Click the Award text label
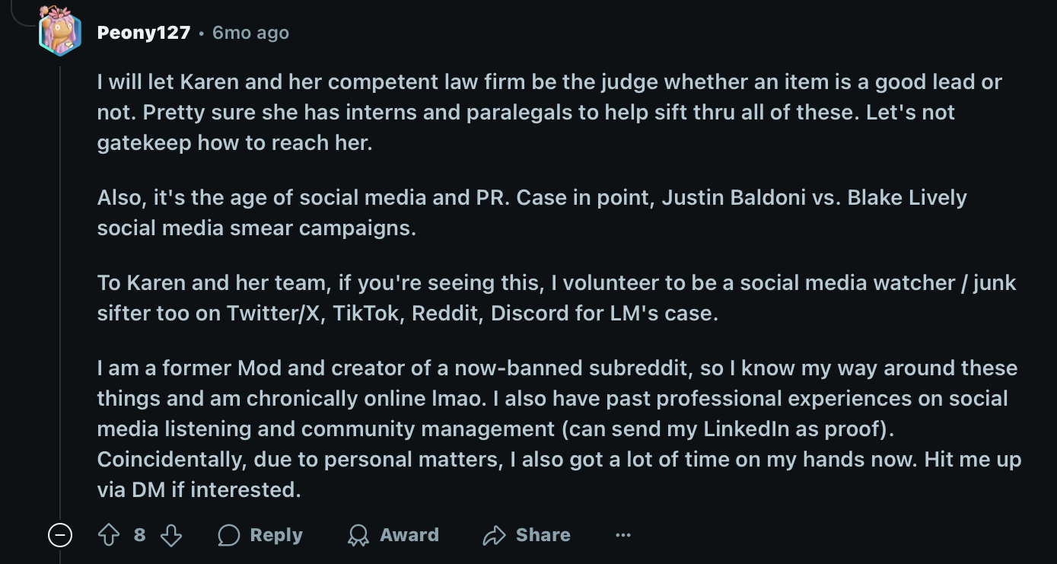 tap(409, 535)
